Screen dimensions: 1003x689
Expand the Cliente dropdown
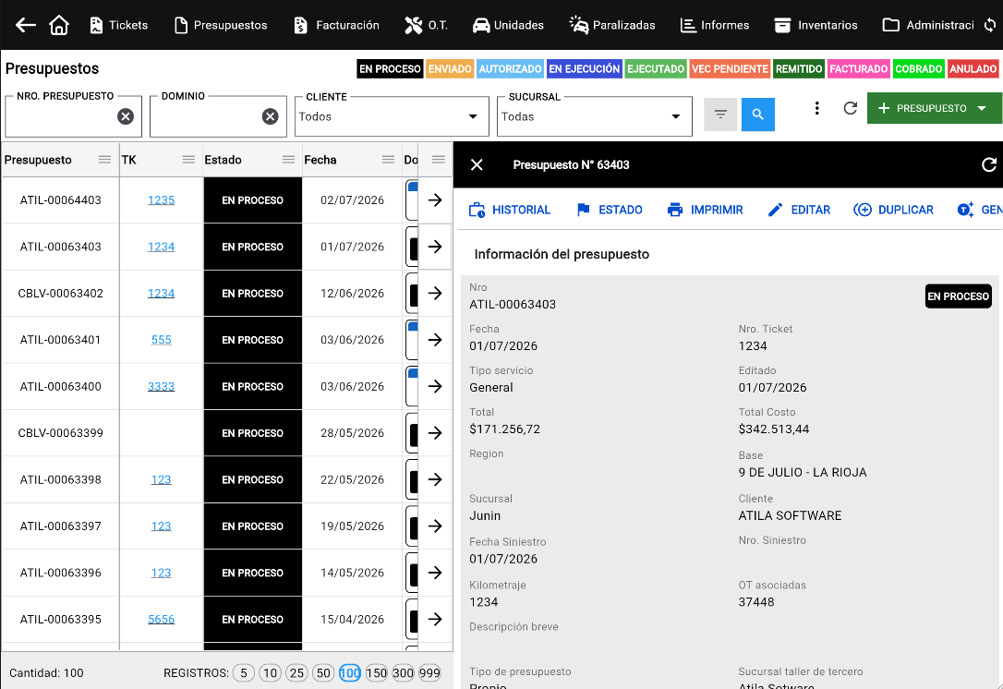pos(473,116)
